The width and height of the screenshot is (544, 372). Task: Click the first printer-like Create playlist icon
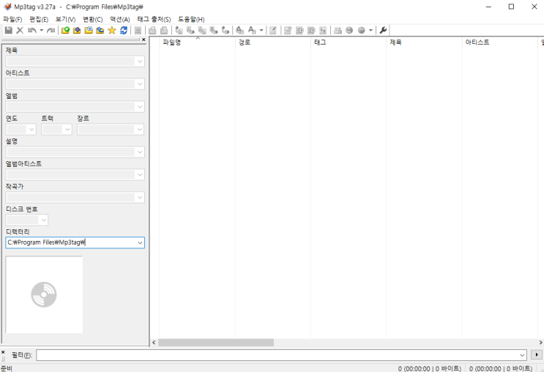152,30
